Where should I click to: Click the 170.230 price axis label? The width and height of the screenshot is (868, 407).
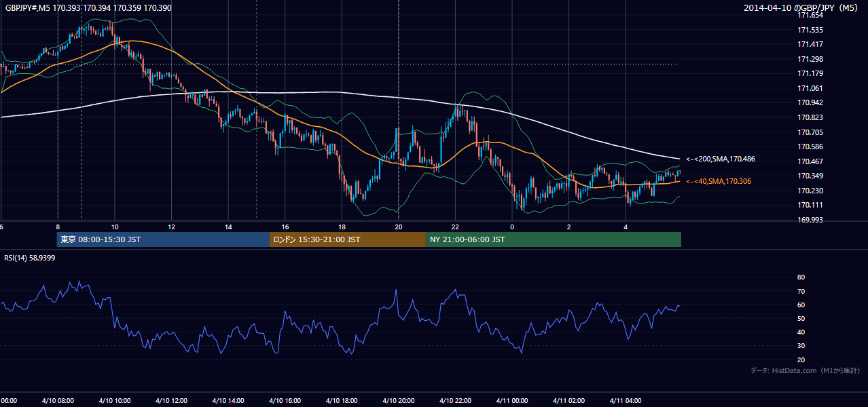[x=810, y=191]
